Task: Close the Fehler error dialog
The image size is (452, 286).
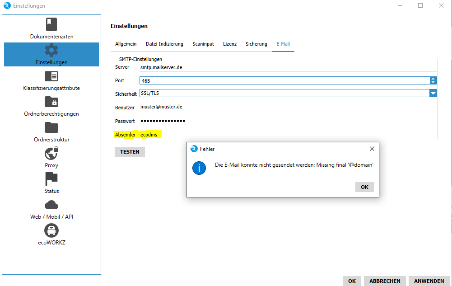Action: point(372,149)
